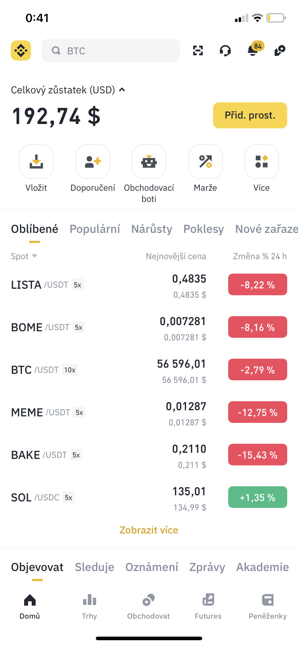Screen dimensions: 298x646
Task: Tap the BTC search field
Action: point(111,51)
